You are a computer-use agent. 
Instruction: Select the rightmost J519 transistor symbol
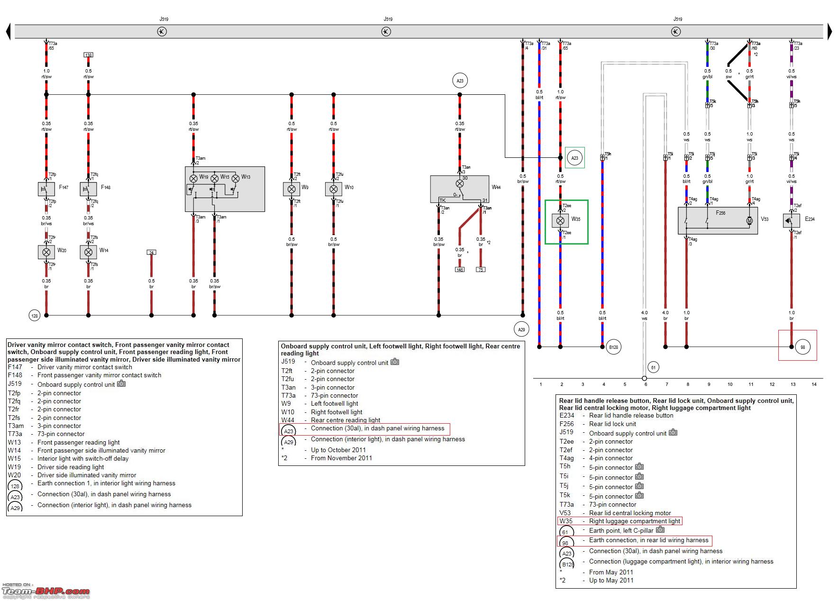[676, 32]
